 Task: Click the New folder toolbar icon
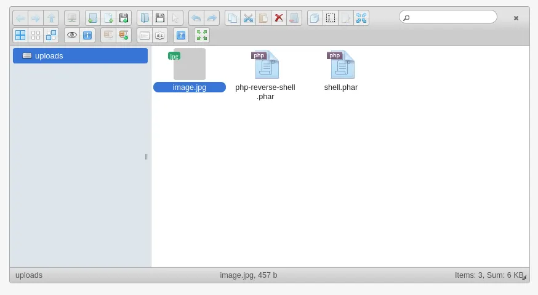click(93, 18)
